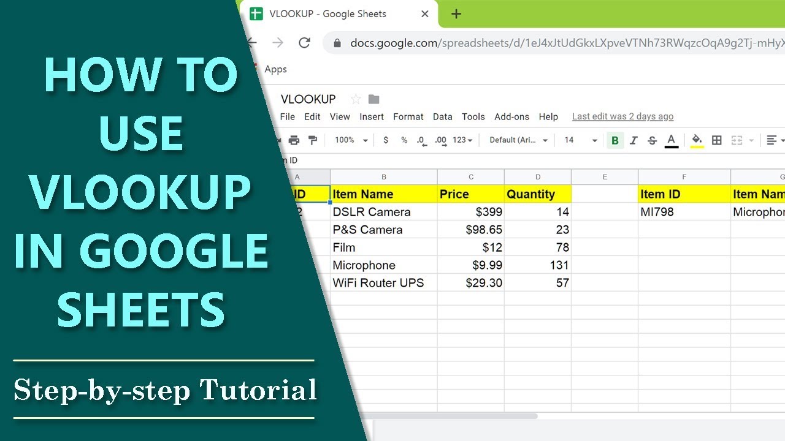Select the 'Item ID' header cell in column F
785x441 pixels.
tap(684, 194)
